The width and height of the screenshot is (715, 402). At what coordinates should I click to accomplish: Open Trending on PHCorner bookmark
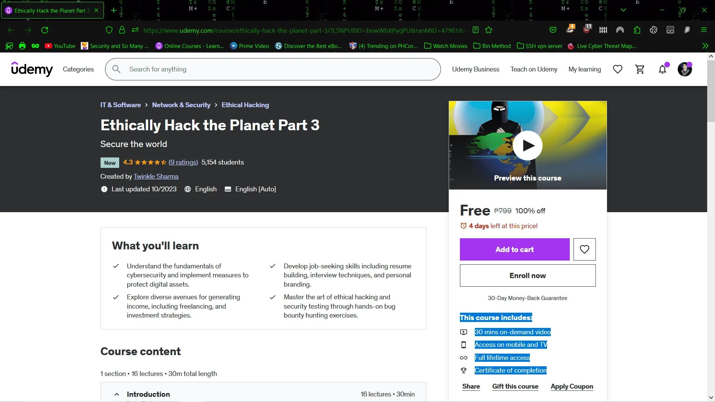pyautogui.click(x=384, y=46)
